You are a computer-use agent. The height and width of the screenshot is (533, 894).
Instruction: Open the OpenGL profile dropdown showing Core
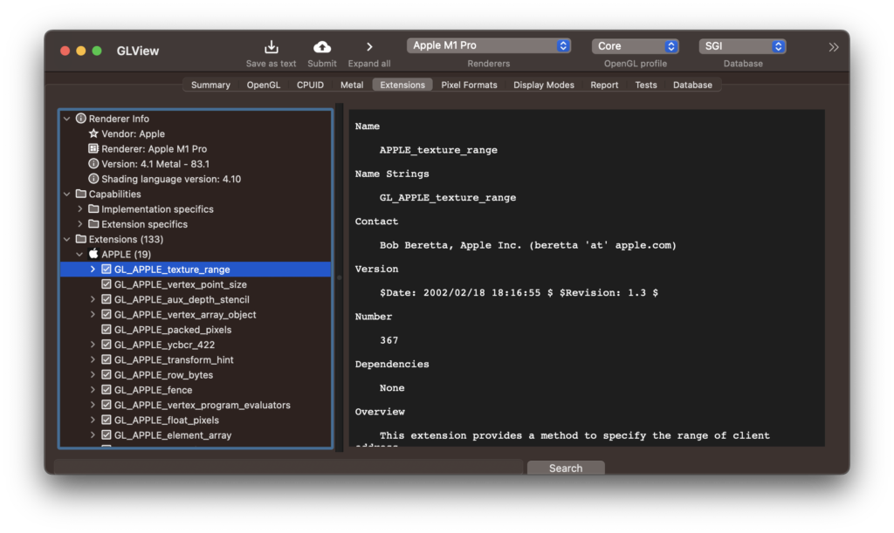[636, 46]
